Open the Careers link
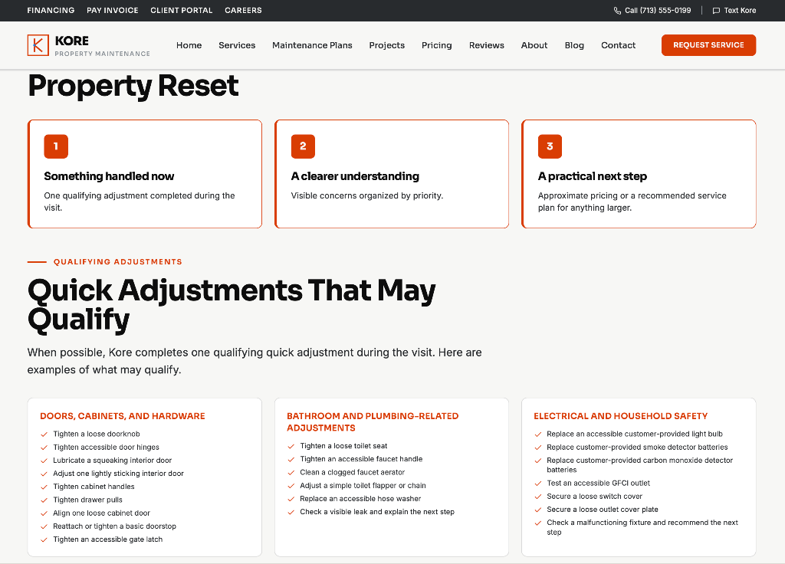This screenshot has width=785, height=564. click(x=243, y=10)
